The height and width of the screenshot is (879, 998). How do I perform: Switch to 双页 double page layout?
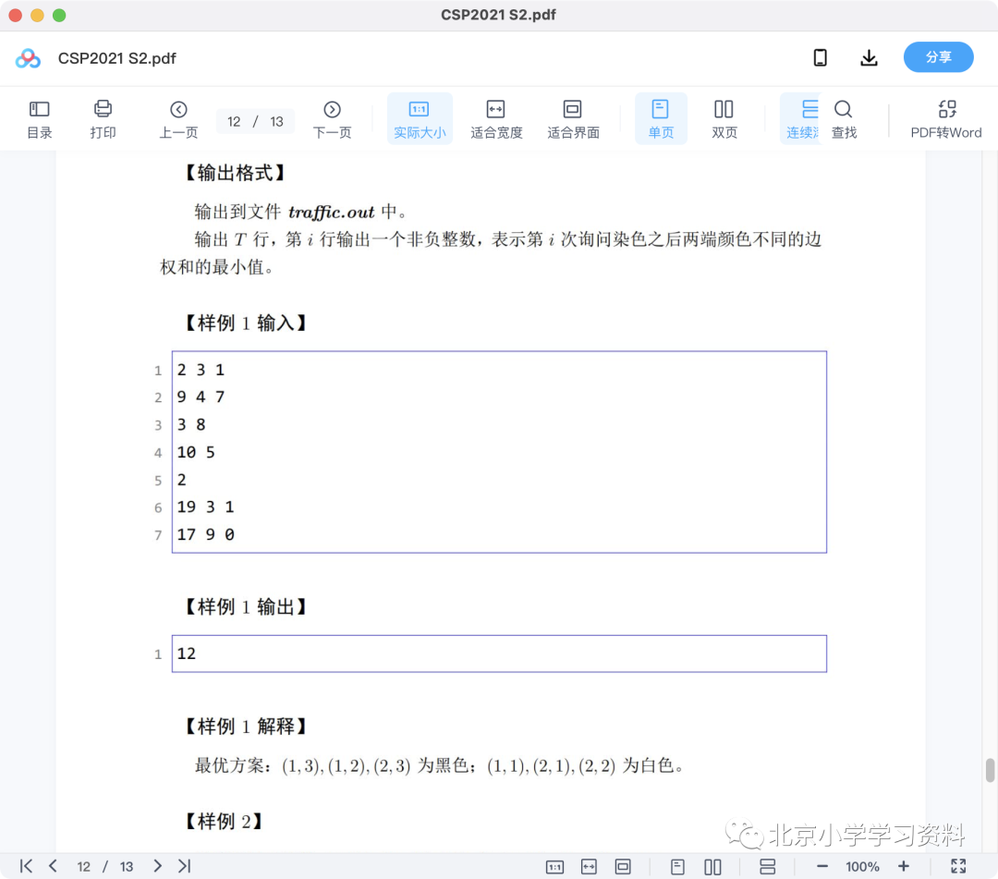click(x=724, y=119)
